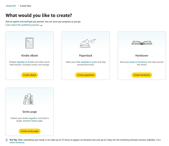Image resolution: width=169 pixels, height=146 pixels.
Task: Expand the publishing process chevron arrow
Action: [x=41, y=25]
